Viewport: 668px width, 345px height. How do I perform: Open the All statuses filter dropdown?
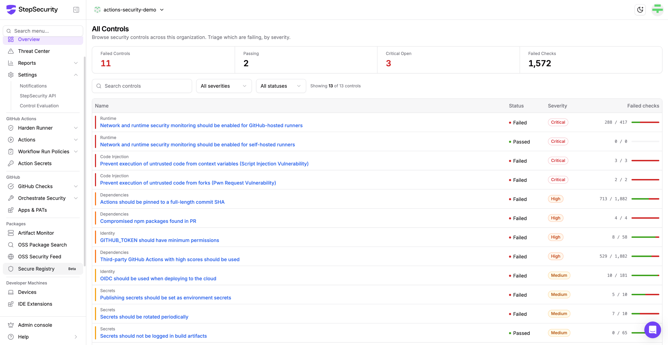281,86
